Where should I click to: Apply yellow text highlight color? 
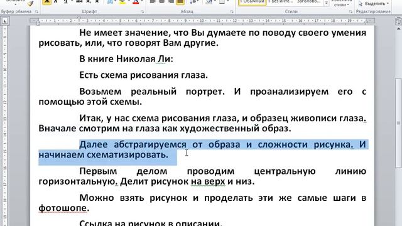pos(122,2)
